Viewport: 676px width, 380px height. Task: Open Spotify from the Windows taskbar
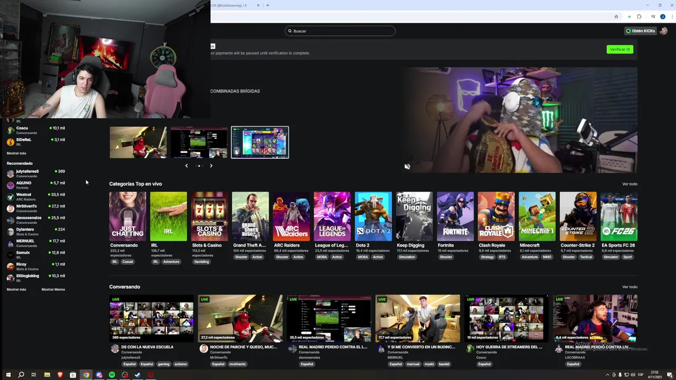click(112, 375)
